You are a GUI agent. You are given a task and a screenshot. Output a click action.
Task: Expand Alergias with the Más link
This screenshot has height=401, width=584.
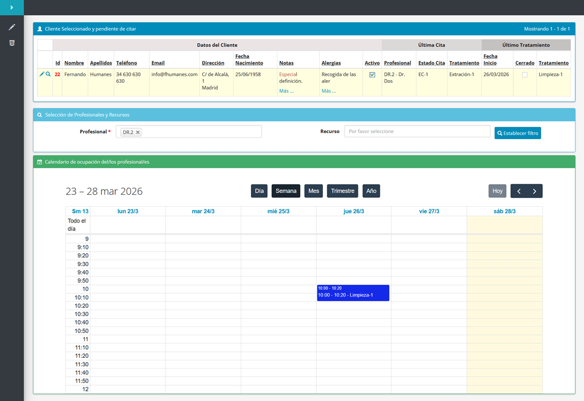[328, 91]
